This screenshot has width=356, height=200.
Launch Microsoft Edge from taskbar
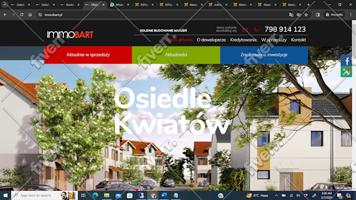(95, 195)
